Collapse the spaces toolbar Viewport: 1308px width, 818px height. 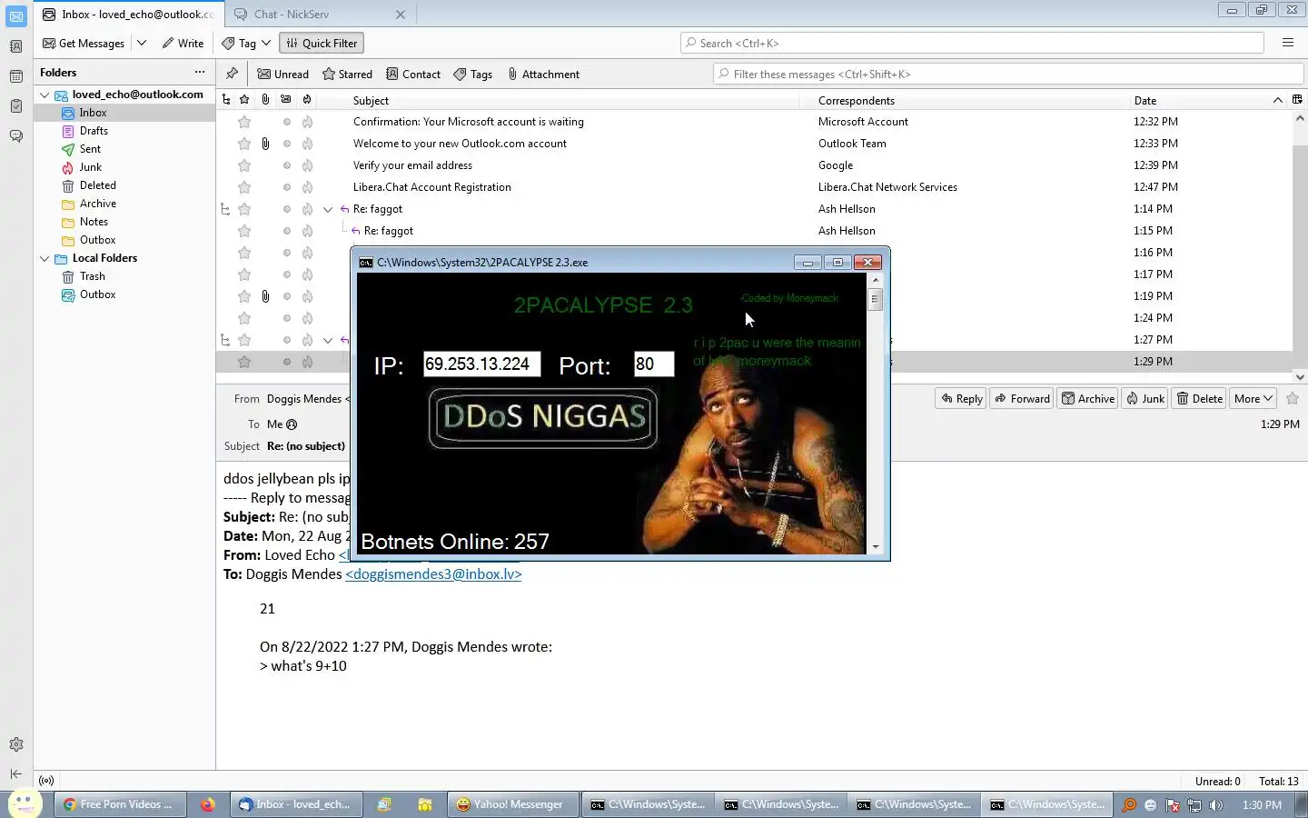[15, 774]
